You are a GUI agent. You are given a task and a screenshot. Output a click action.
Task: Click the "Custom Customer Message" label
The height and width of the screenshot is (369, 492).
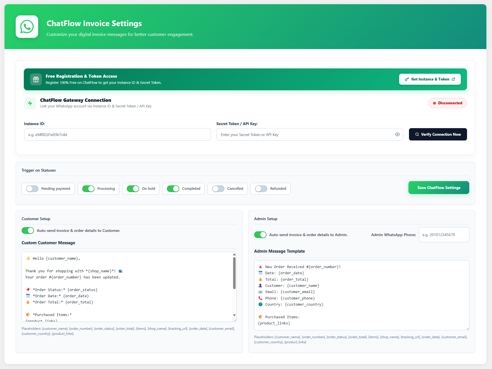click(49, 243)
